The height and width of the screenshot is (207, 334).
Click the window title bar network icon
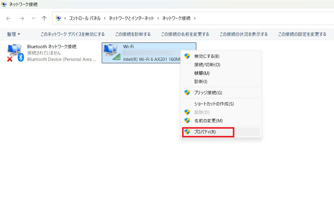click(4, 5)
